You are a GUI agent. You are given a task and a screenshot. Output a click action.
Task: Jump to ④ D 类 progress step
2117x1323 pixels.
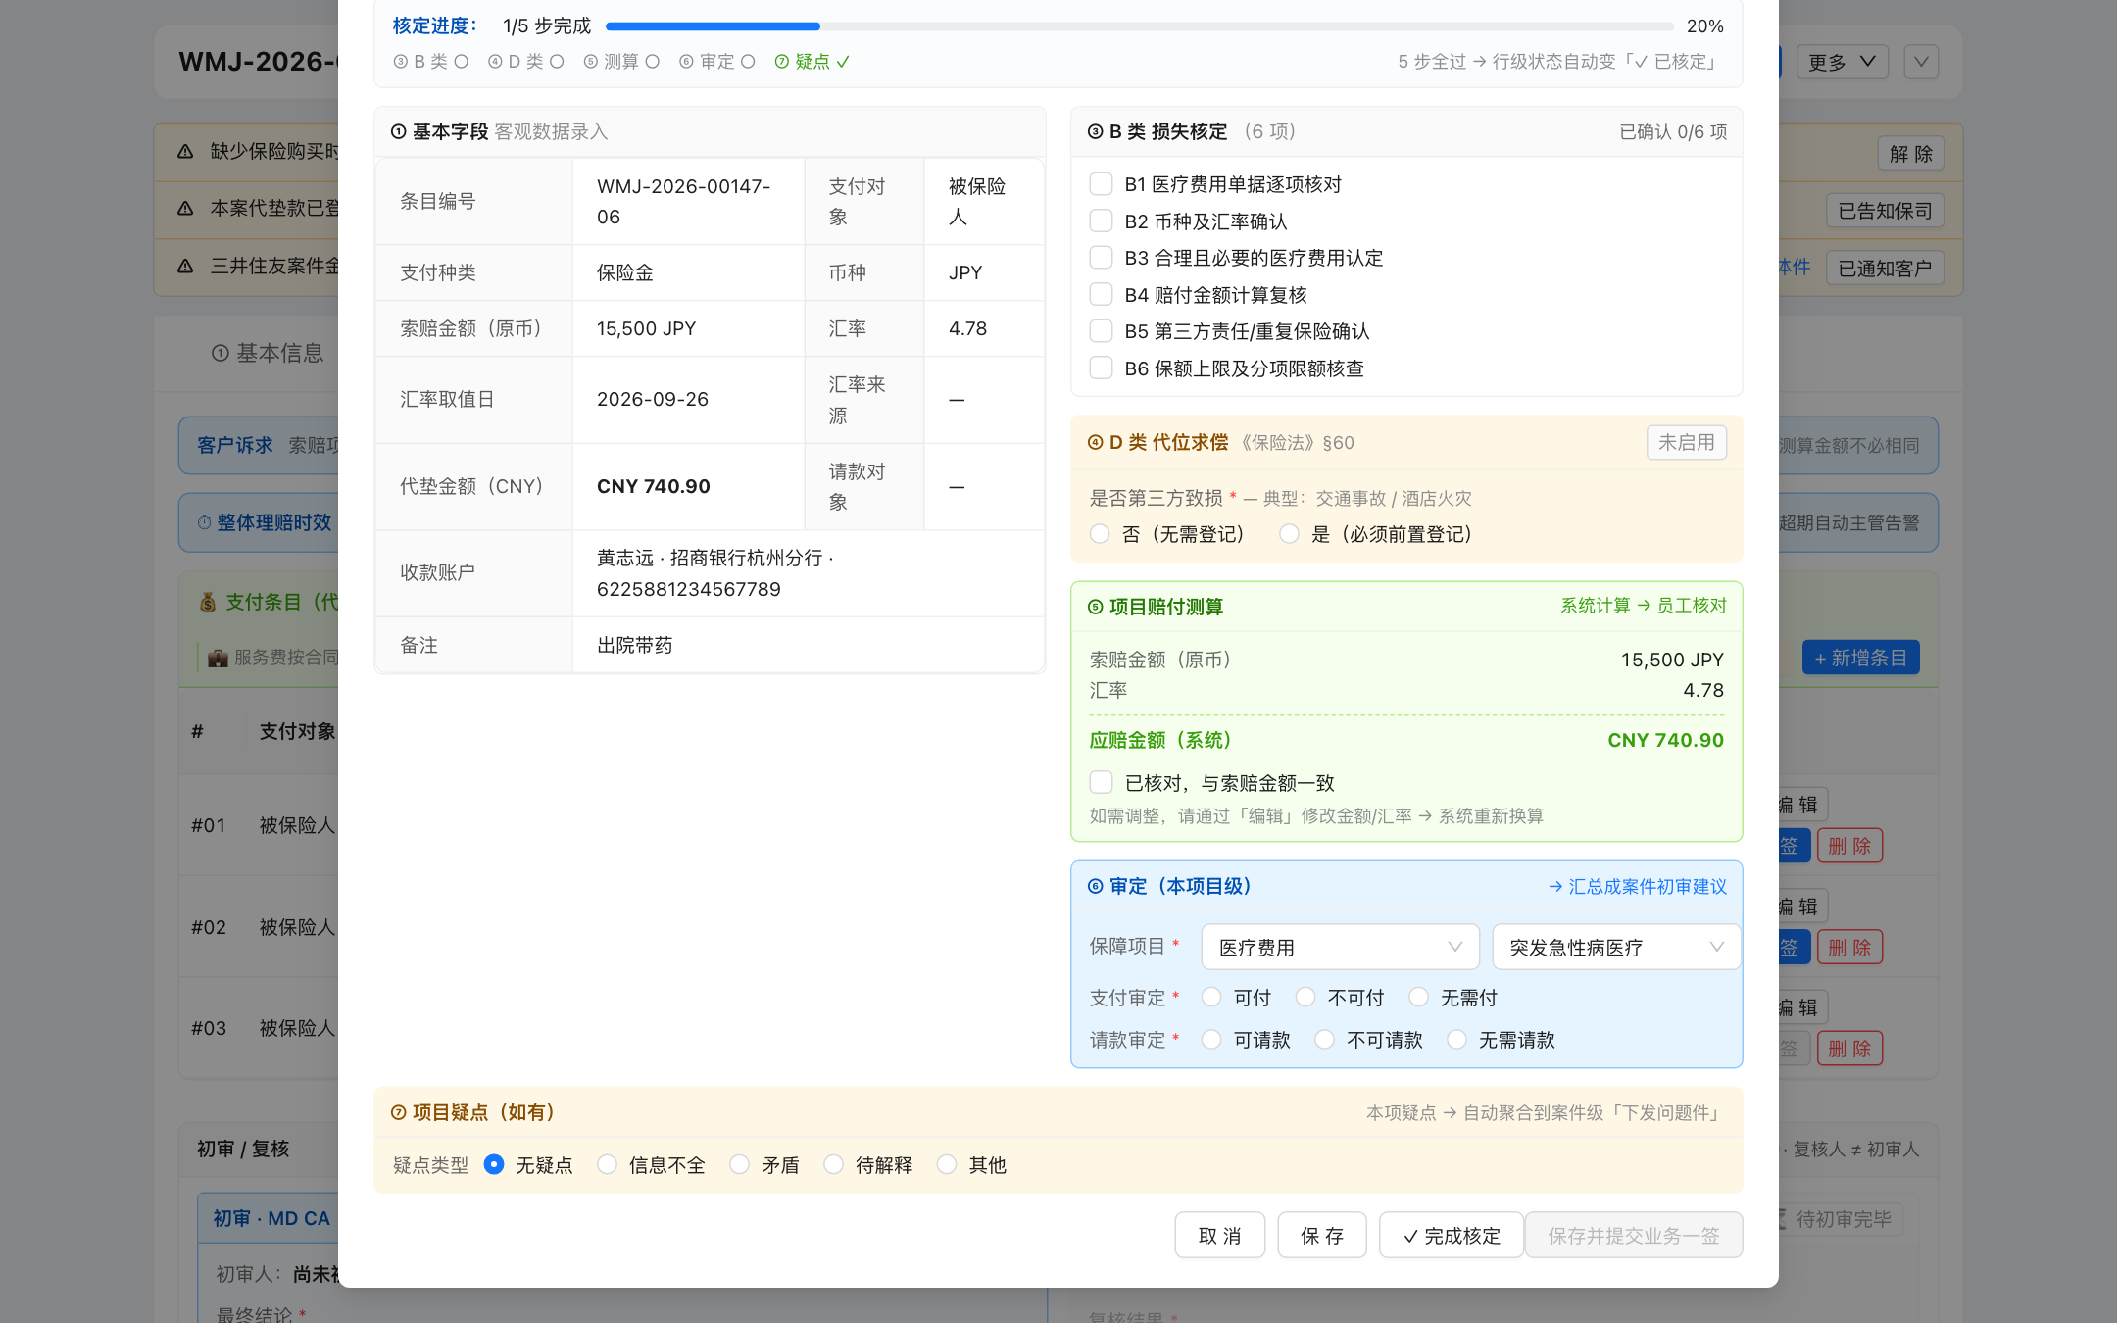pyautogui.click(x=526, y=62)
